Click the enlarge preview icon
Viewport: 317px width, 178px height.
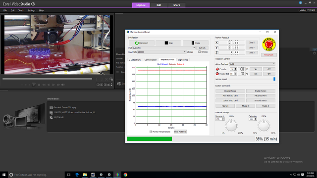111,79
